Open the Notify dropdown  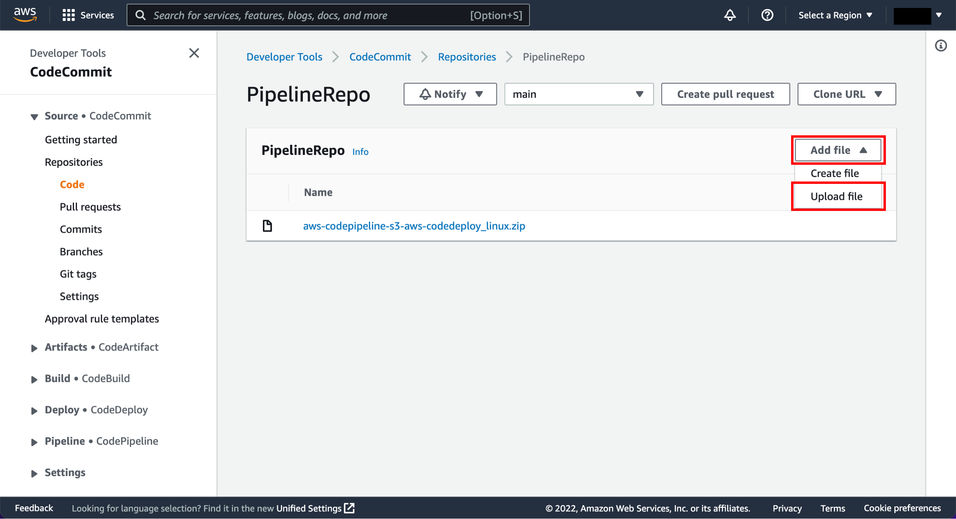(450, 94)
